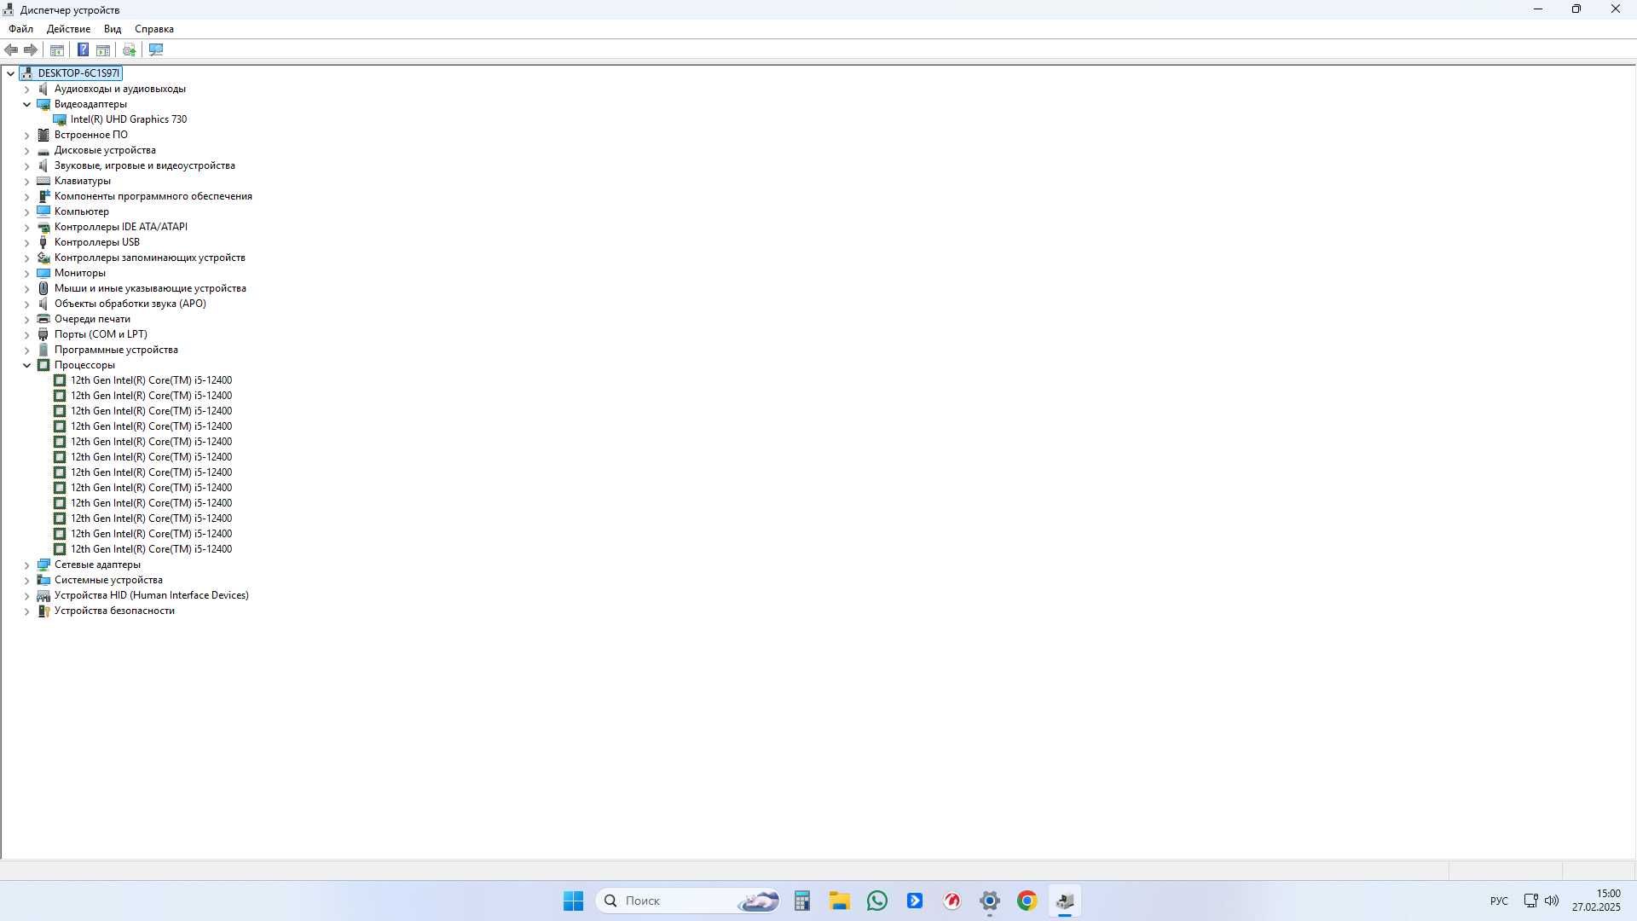
Task: Expand the Контроллеры USB category
Action: 26,242
